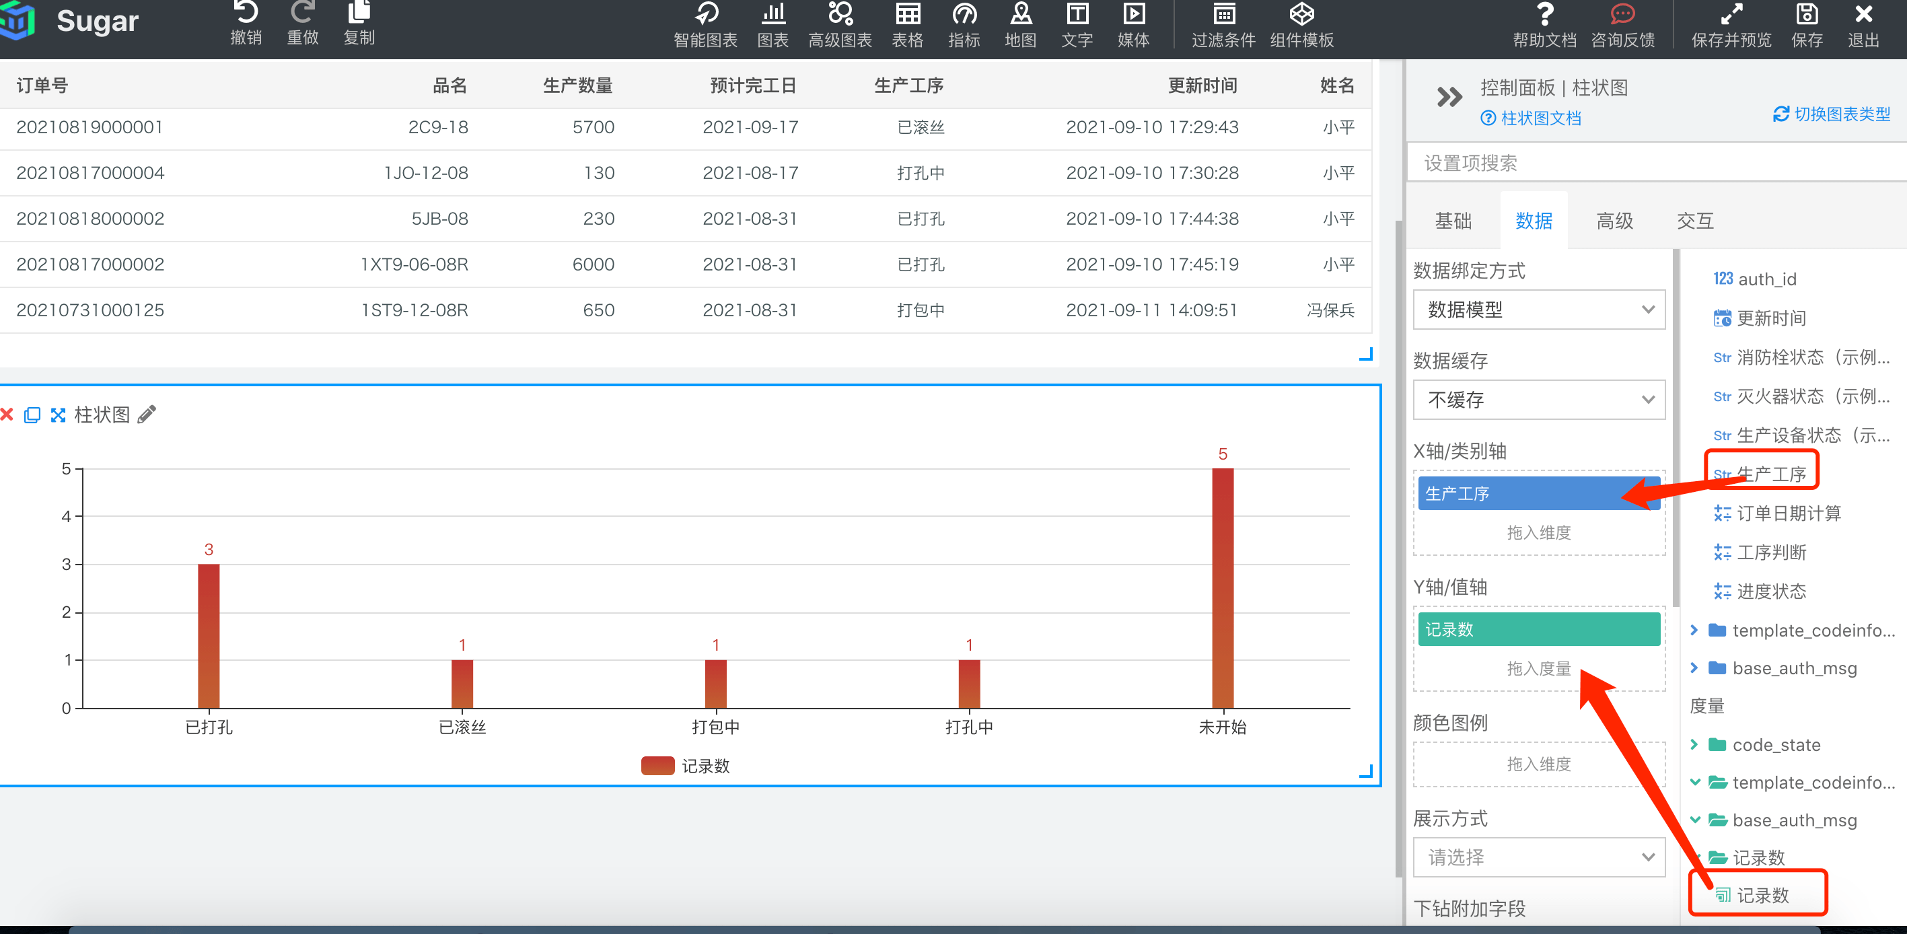
Task: Open the Advanced Chart (高级图表) menu icon
Action: (840, 15)
